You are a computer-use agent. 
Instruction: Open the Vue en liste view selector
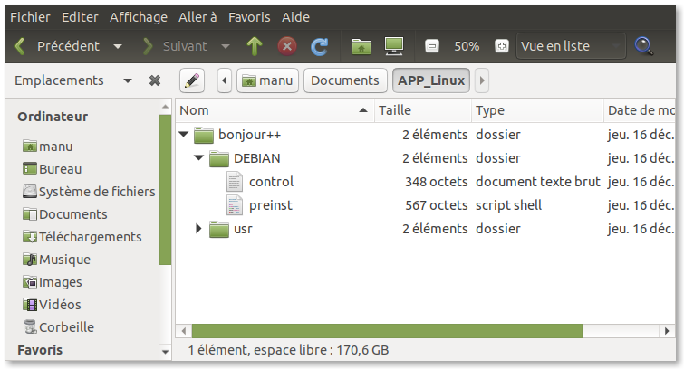tap(571, 46)
